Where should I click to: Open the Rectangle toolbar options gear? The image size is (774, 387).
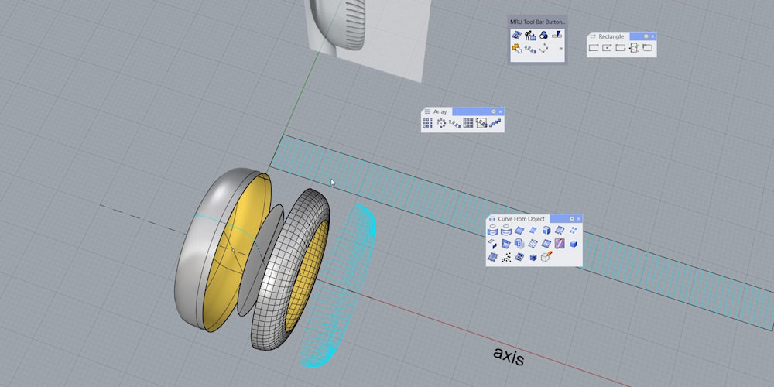tap(646, 36)
